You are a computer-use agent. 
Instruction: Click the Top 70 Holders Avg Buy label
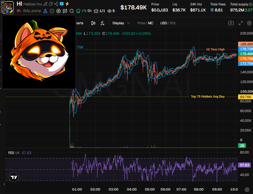pyautogui.click(x=208, y=96)
